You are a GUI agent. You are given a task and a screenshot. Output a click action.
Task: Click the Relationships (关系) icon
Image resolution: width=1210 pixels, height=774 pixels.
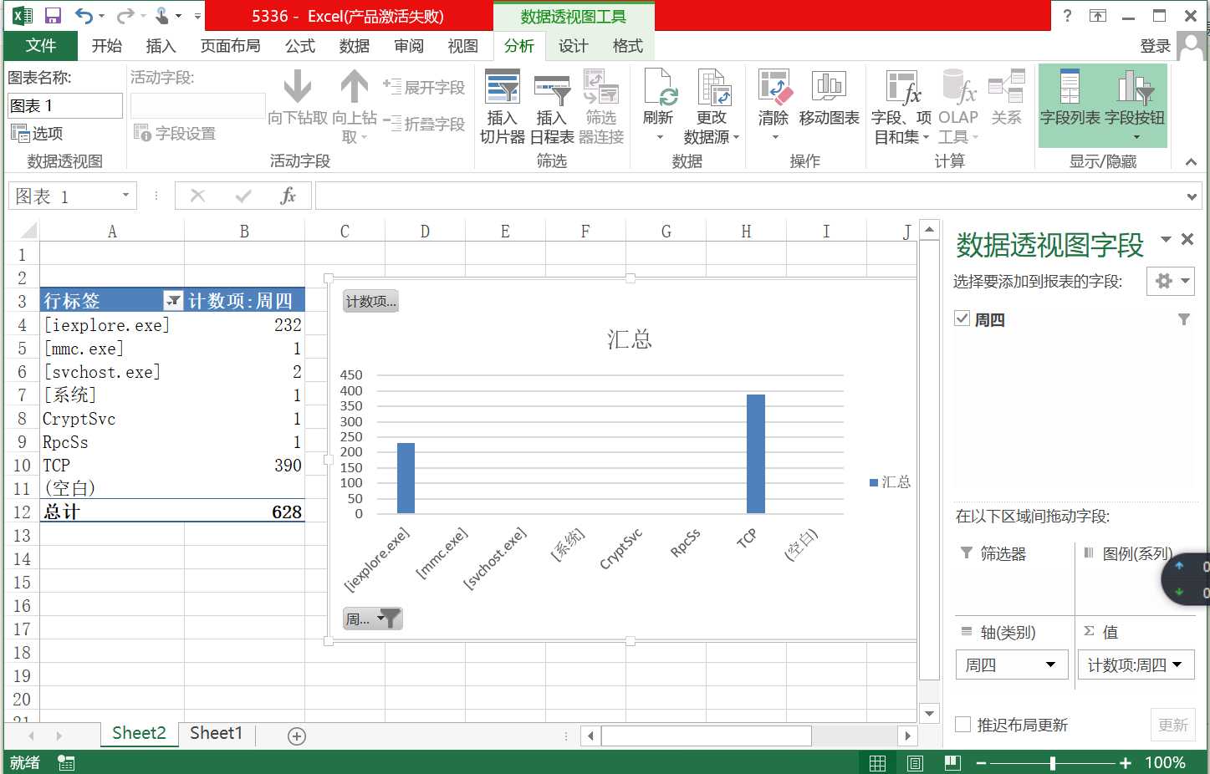coord(1007,99)
